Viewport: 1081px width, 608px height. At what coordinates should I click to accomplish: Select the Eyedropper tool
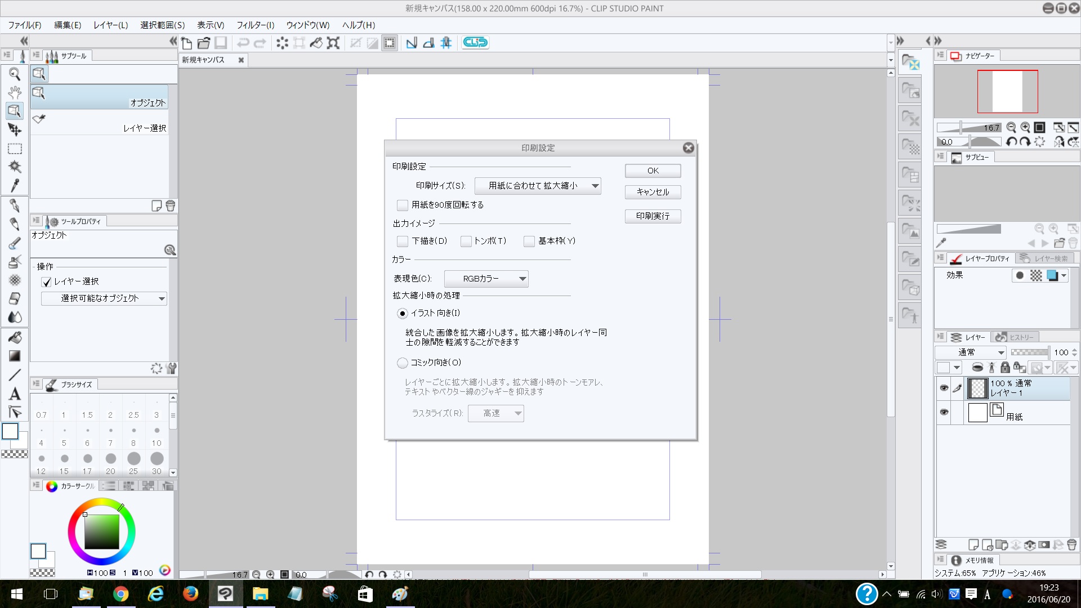(15, 185)
